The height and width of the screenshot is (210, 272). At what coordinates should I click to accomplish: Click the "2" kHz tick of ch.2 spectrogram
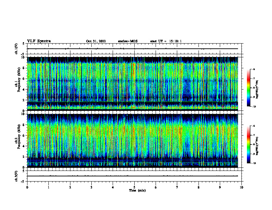pos(24,157)
